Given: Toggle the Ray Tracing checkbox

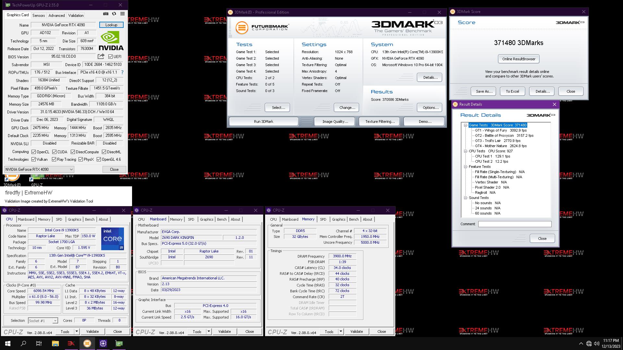Looking at the screenshot, I should coord(54,159).
